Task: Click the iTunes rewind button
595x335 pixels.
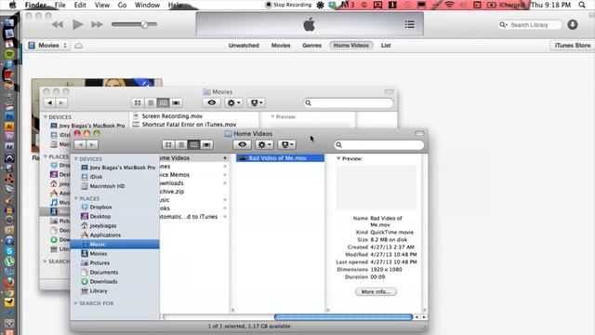Action: pos(58,25)
